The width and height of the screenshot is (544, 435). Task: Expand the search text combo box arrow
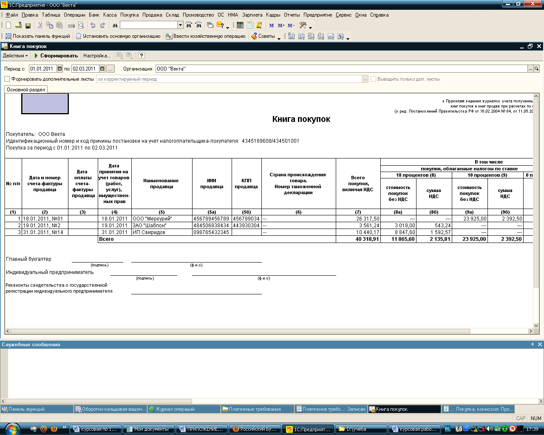tap(180, 25)
